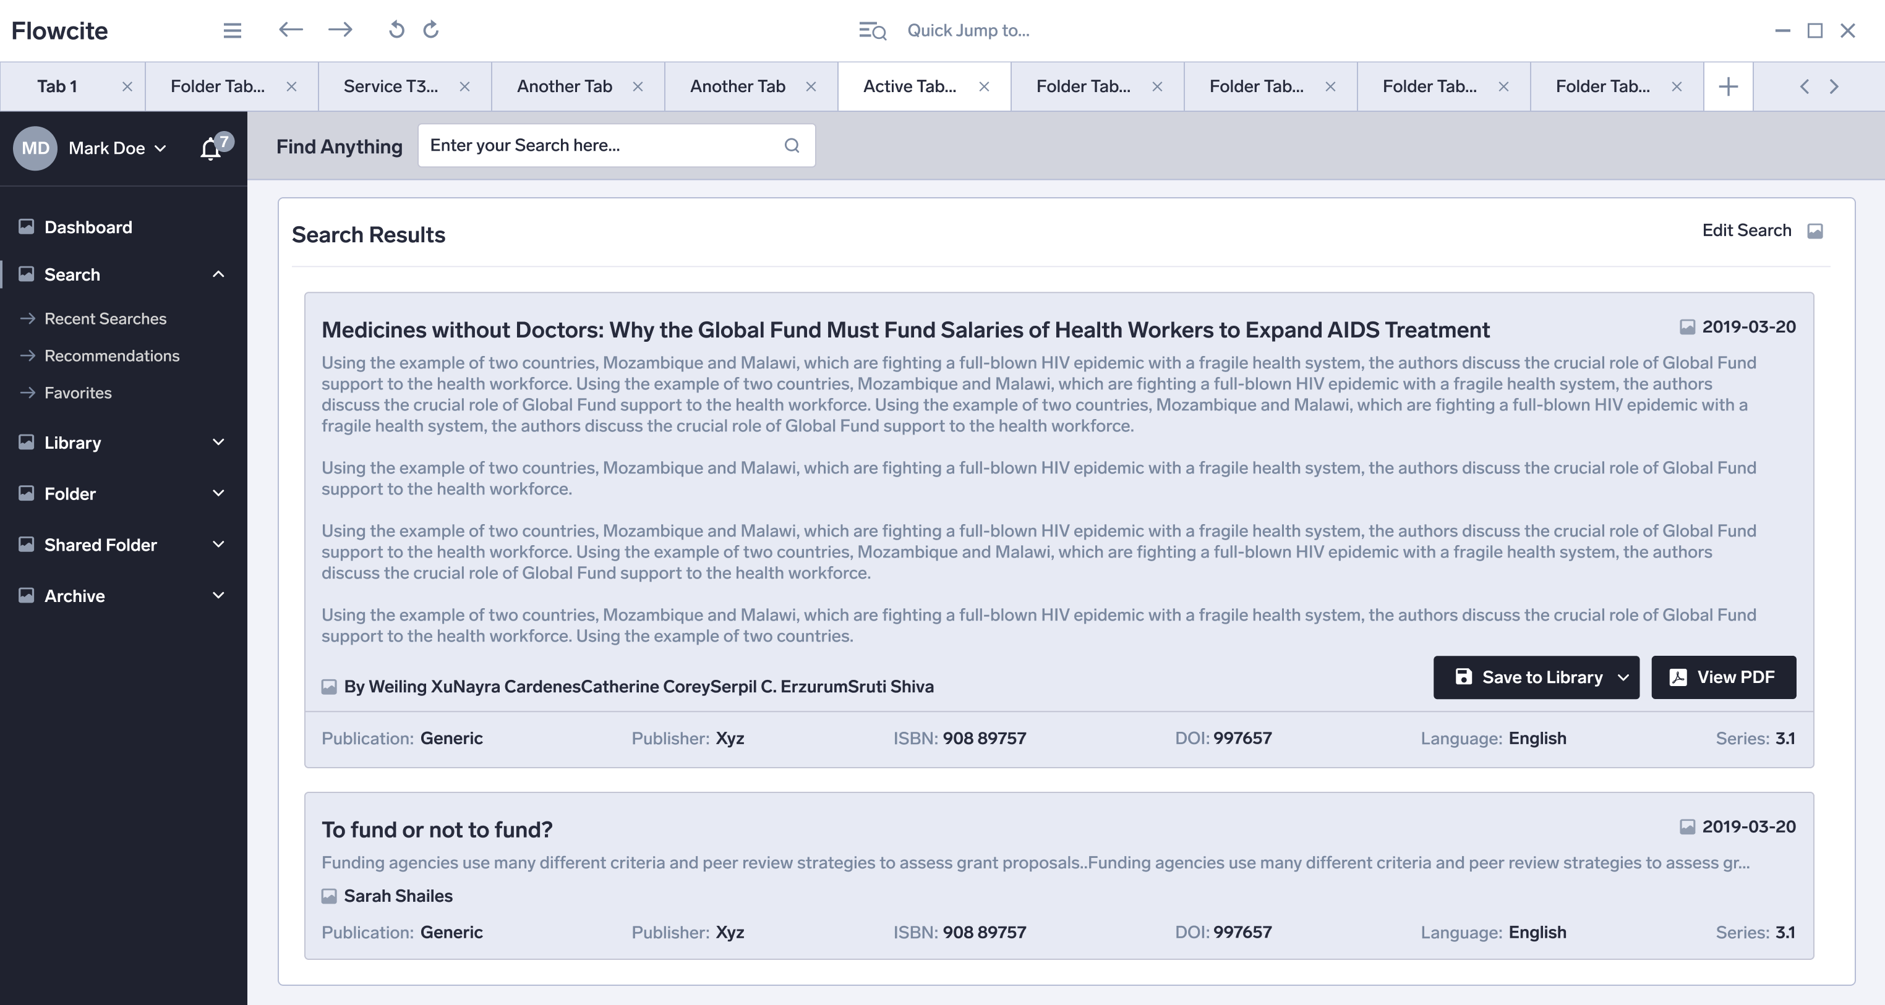This screenshot has height=1005, width=1885.
Task: Click the back navigation arrow
Action: 291,29
